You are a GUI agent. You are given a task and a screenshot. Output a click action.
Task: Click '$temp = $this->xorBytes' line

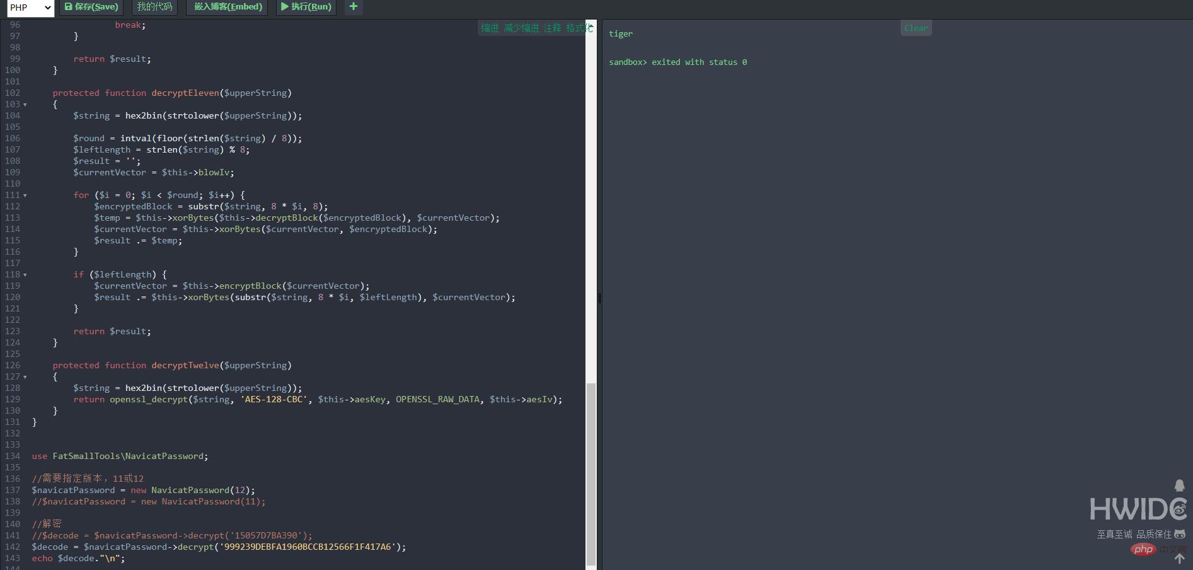click(x=297, y=218)
